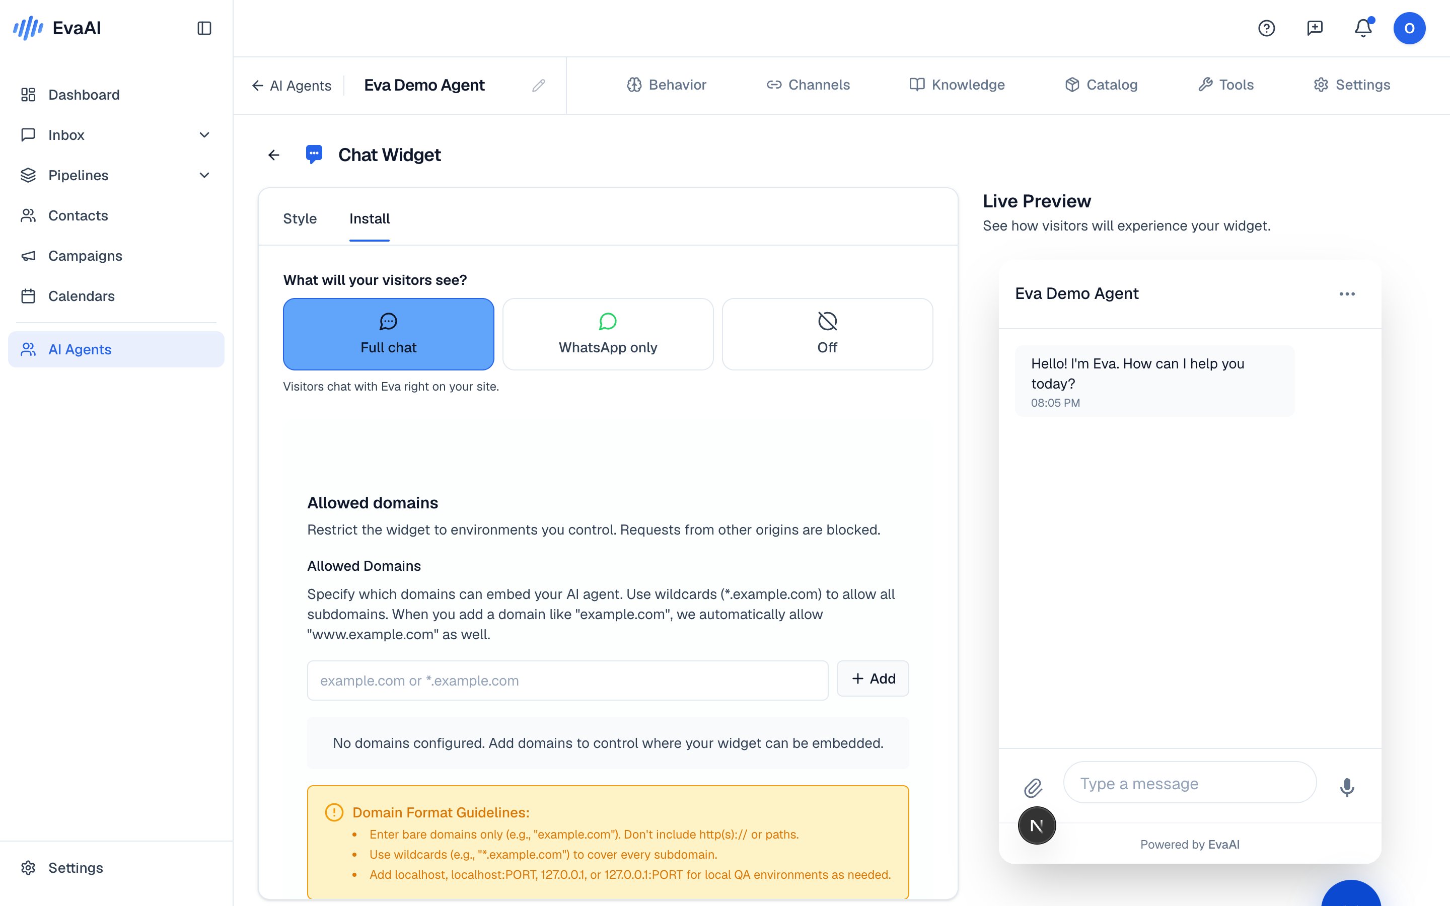This screenshot has height=906, width=1450.
Task: Select AI Agents in the sidebar
Action: 116,349
